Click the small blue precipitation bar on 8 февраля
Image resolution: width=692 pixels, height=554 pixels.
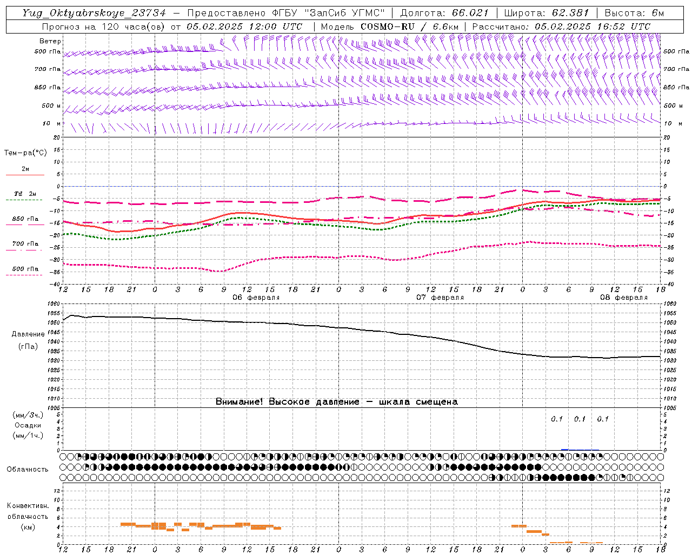click(564, 450)
